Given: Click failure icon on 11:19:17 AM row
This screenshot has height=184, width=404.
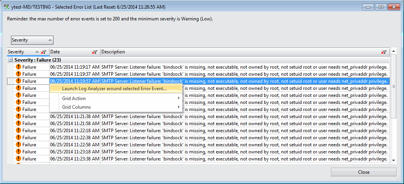Looking at the screenshot, I should [18, 67].
